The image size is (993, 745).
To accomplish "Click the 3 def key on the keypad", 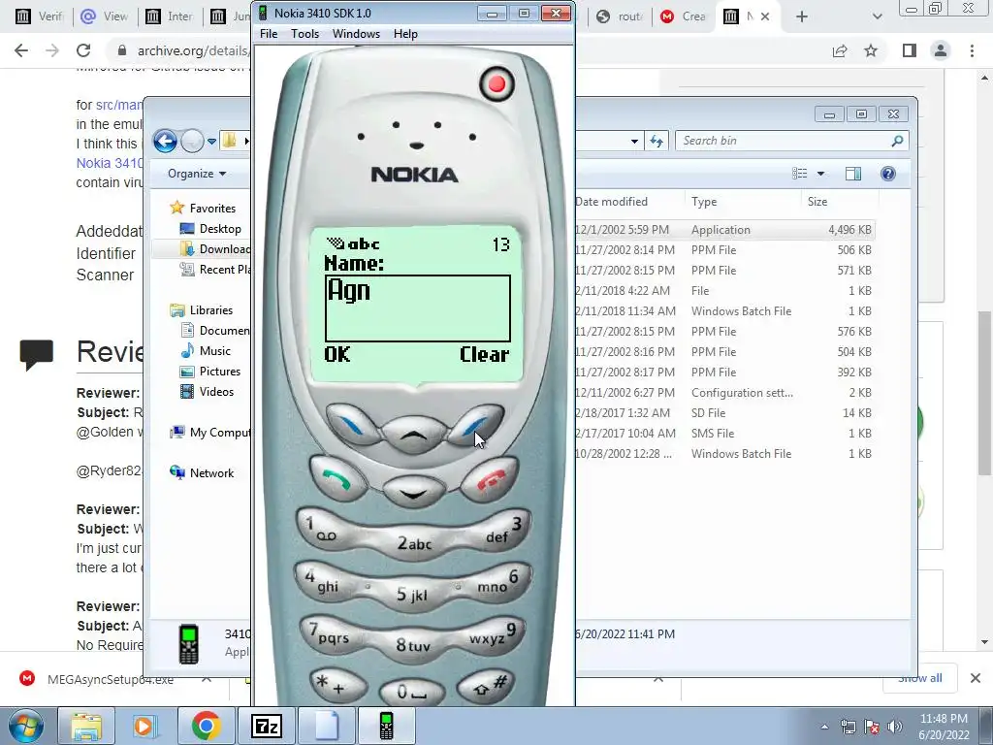I will pos(503,531).
